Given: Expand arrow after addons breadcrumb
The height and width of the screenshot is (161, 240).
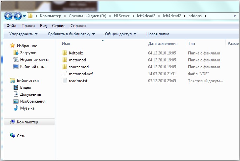Looking at the screenshot, I should tap(206, 16).
